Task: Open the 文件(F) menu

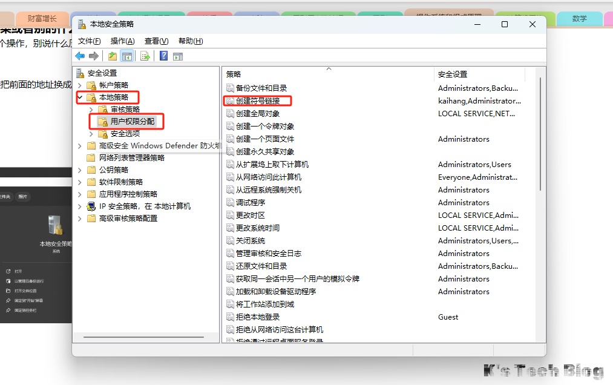Action: pos(90,41)
